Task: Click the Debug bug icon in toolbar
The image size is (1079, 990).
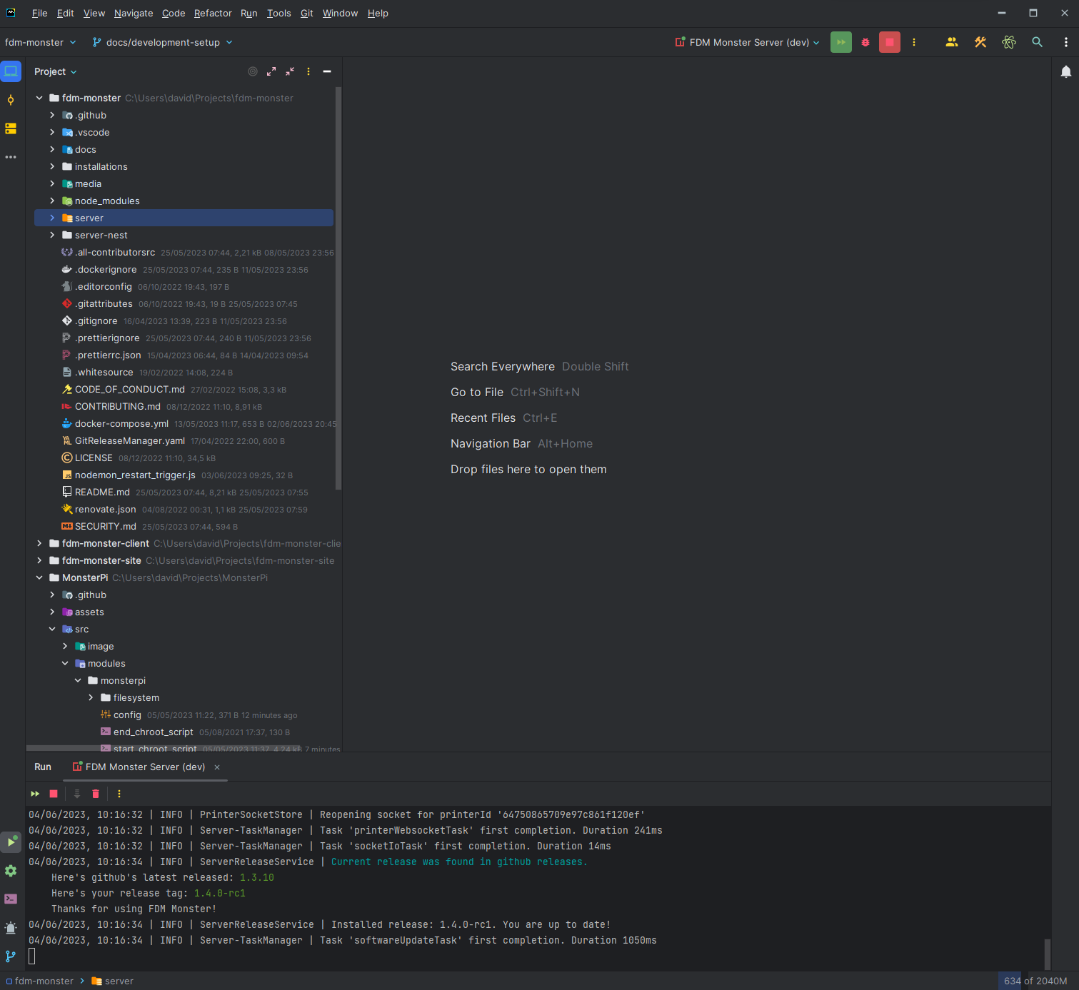Action: pos(865,42)
